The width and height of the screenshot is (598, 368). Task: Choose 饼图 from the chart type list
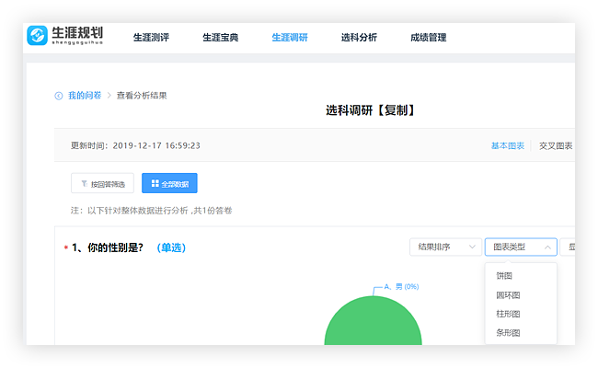pos(504,276)
